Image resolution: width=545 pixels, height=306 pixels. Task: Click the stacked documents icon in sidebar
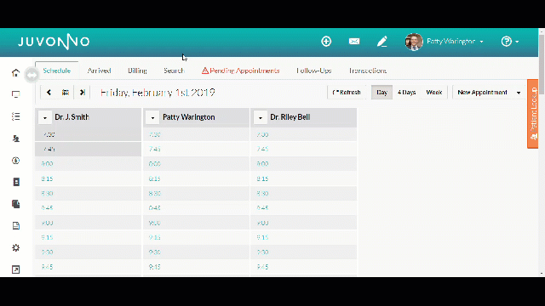point(15,204)
